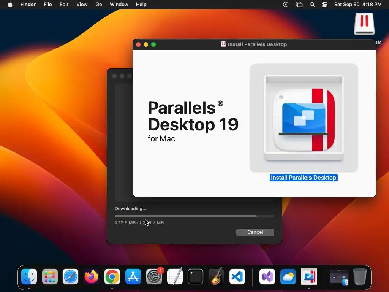
Task: Open the App Store from the Dock
Action: coord(133,277)
